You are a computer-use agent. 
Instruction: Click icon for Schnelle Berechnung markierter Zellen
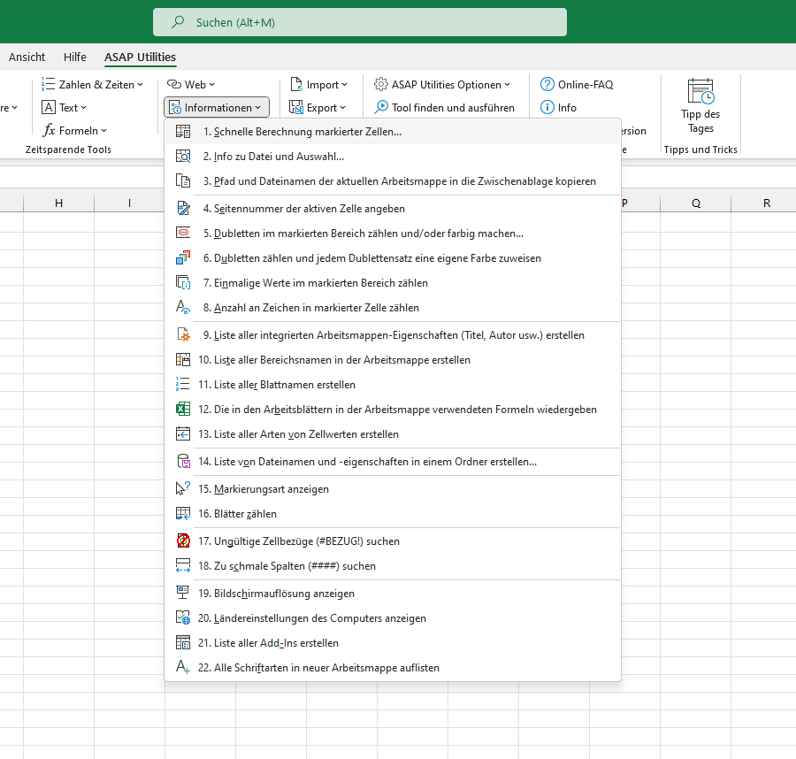[183, 132]
